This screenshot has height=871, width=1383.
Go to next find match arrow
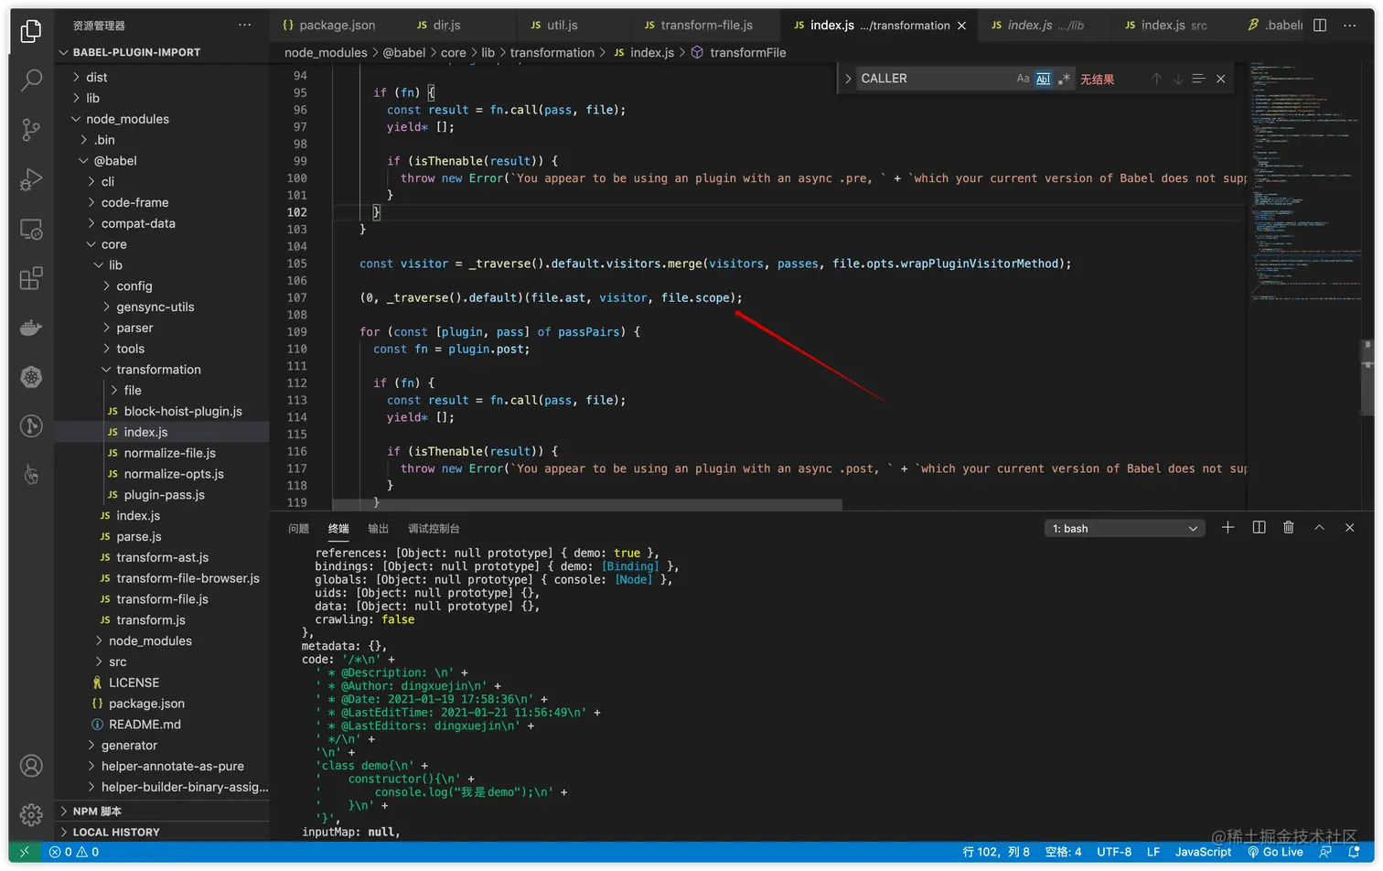[x=1177, y=79]
